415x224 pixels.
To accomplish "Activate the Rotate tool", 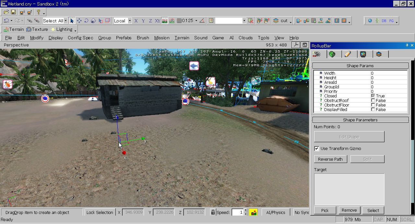I will pos(86,20).
